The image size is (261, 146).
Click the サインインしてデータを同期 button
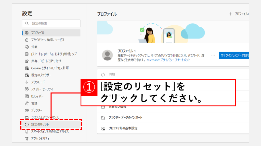point(233,55)
